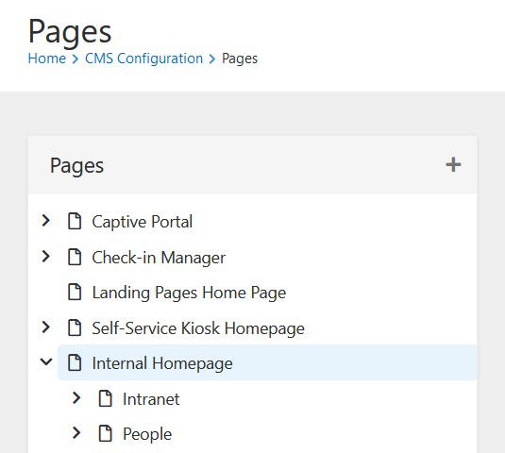Click the plus icon to add a page

point(453,164)
